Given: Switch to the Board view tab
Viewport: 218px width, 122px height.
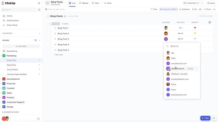Looking at the screenshot, I should pyautogui.click(x=84, y=3).
